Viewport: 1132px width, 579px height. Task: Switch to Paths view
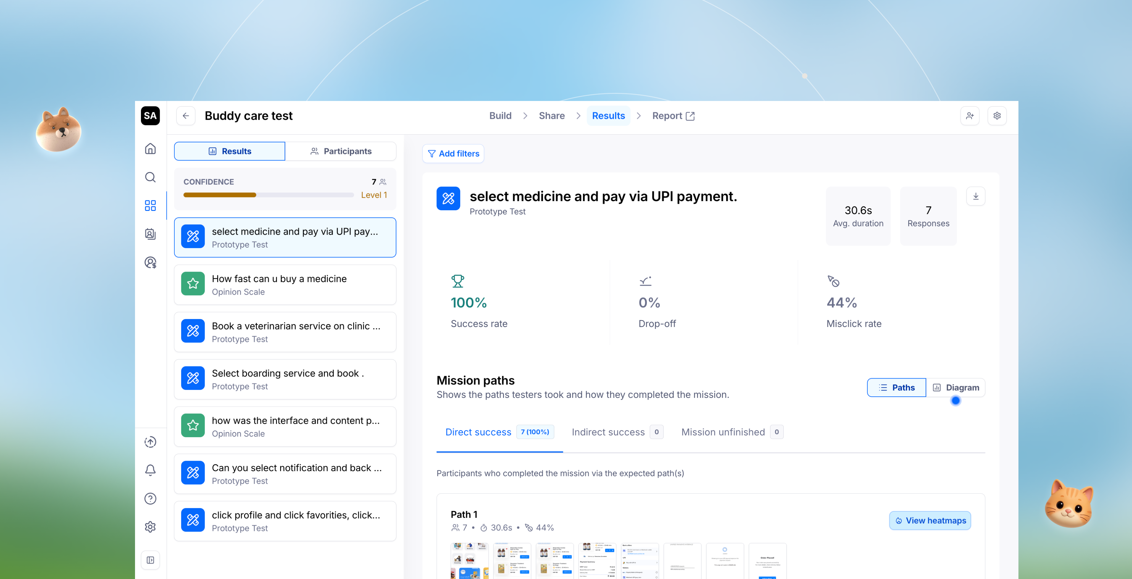[x=897, y=387]
